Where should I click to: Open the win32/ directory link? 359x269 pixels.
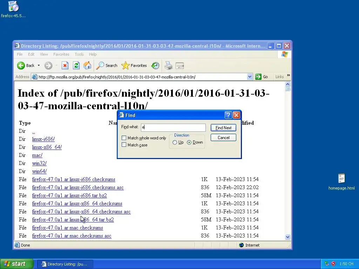click(39, 163)
